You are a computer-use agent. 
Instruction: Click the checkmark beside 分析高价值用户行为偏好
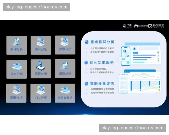pyautogui.click(x=86, y=48)
